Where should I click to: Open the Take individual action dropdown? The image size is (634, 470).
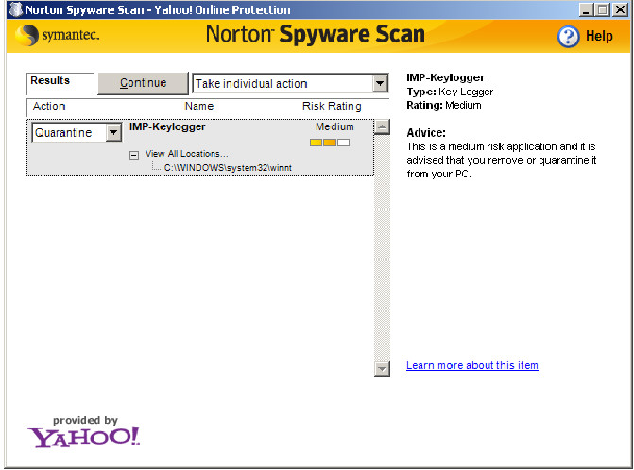(379, 84)
